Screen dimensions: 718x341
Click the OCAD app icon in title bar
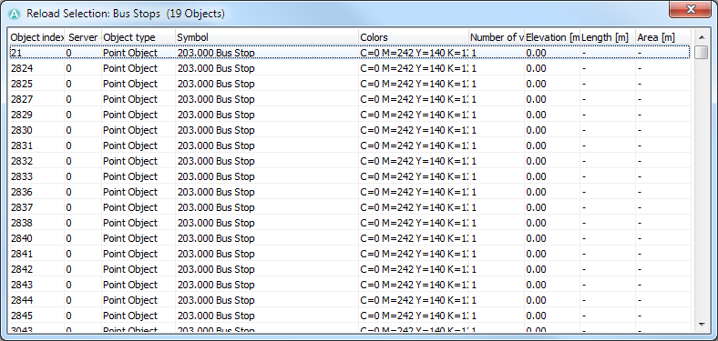point(15,14)
